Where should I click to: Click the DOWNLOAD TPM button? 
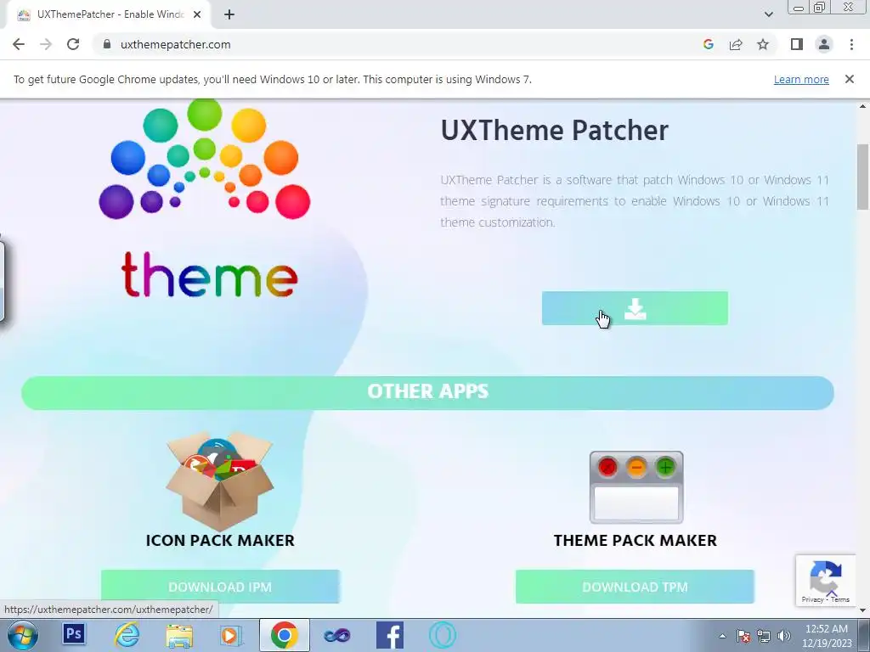coord(635,587)
